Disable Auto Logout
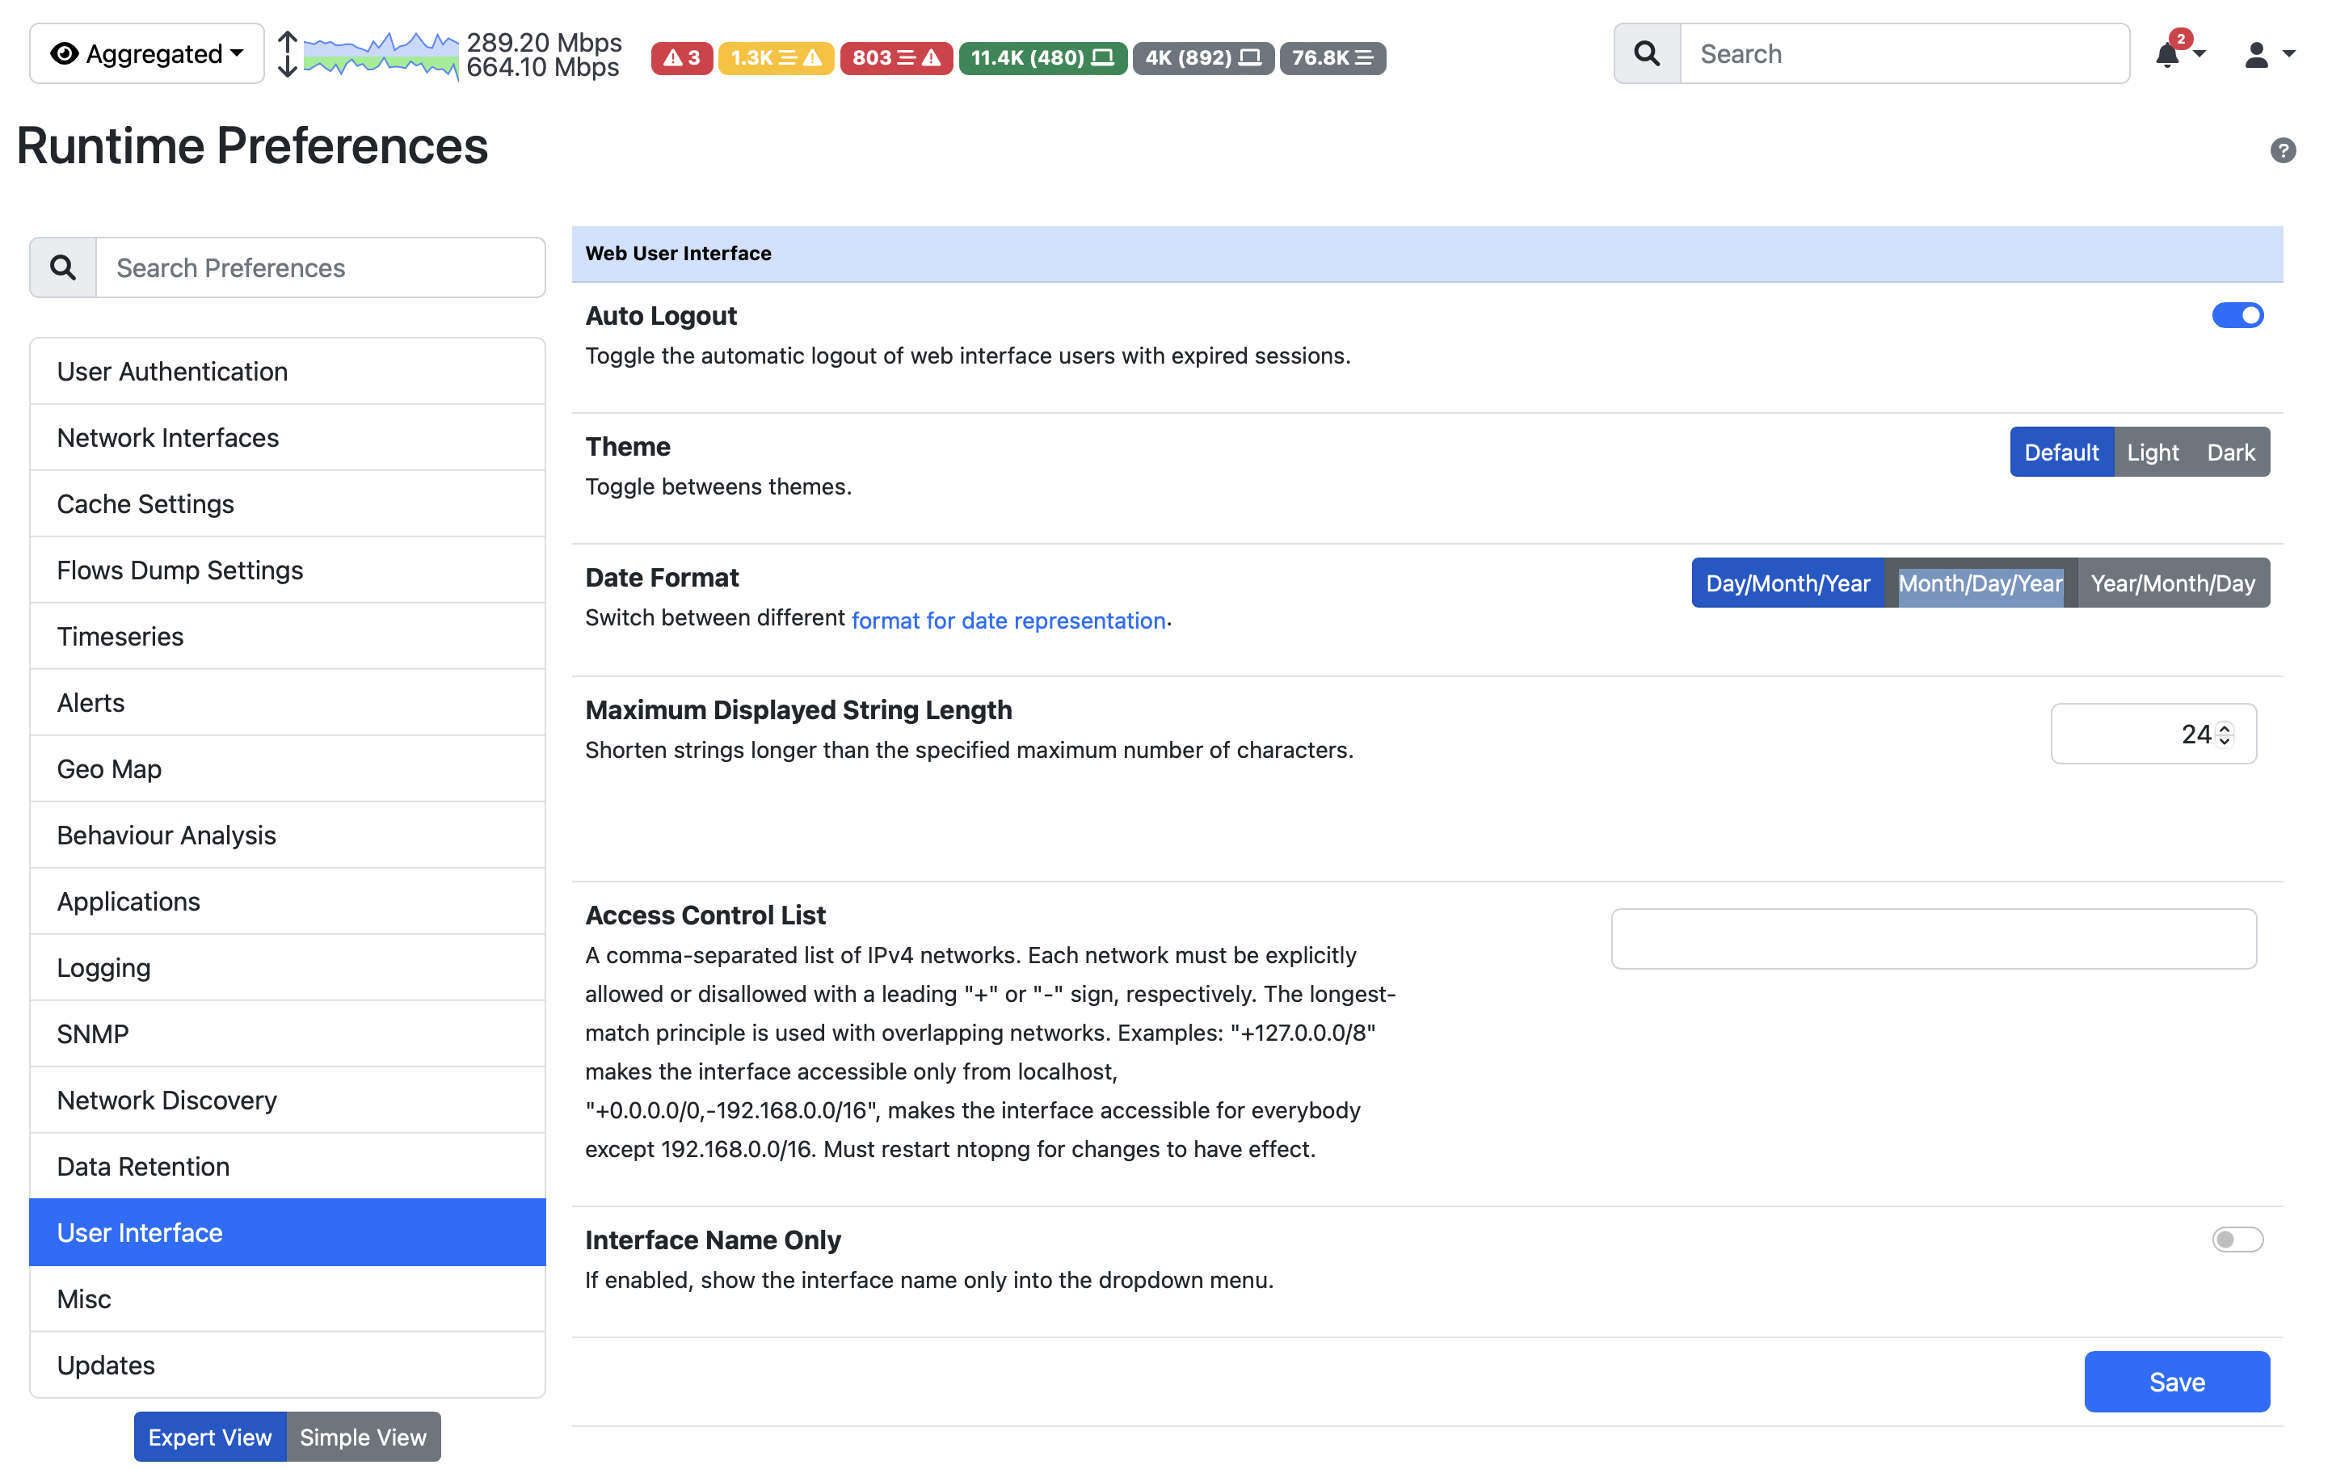Screen dimensions: 2332x1469 [2238, 314]
